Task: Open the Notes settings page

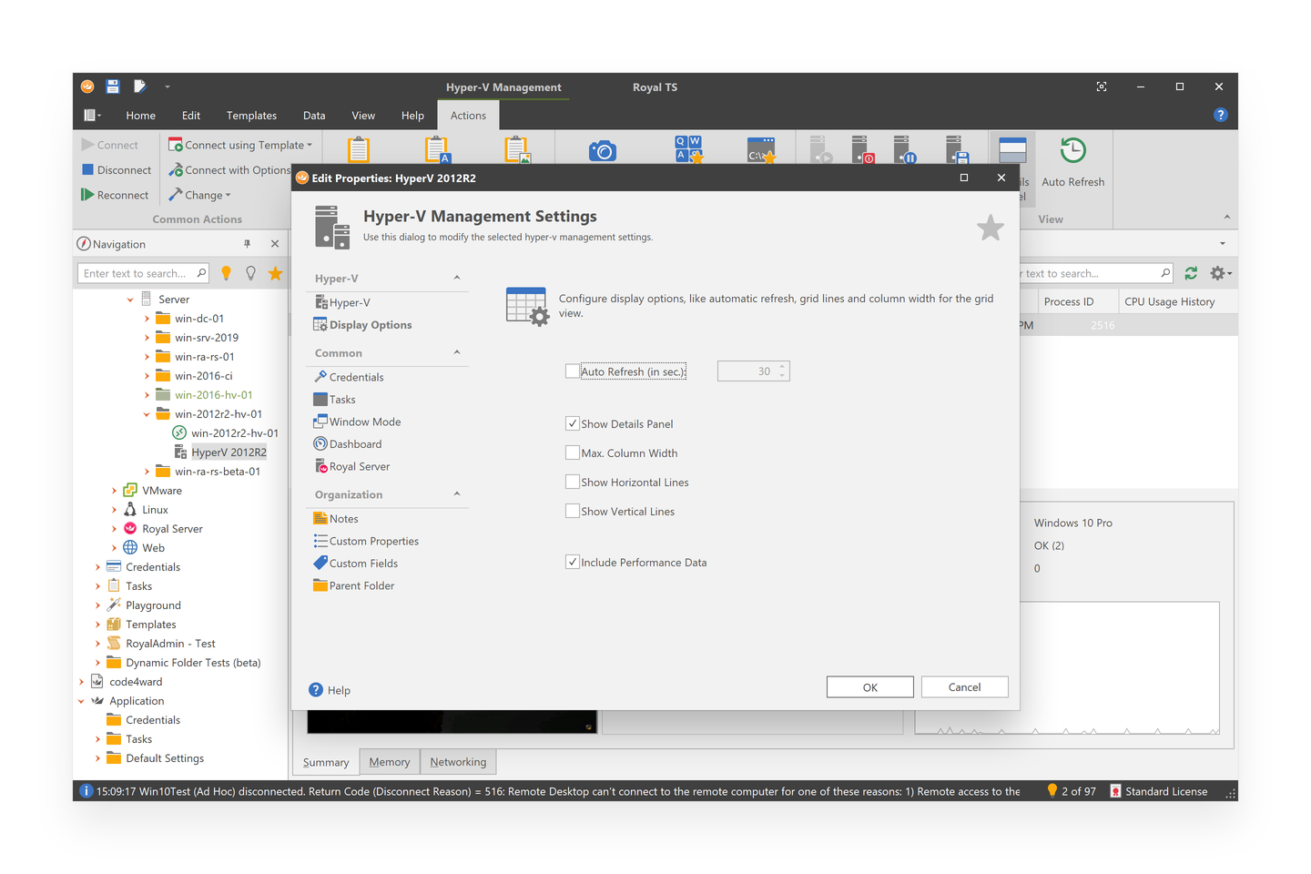Action: (342, 518)
